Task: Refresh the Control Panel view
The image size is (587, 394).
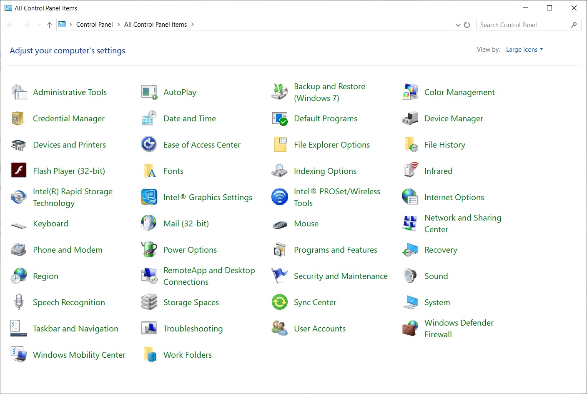Action: tap(467, 25)
